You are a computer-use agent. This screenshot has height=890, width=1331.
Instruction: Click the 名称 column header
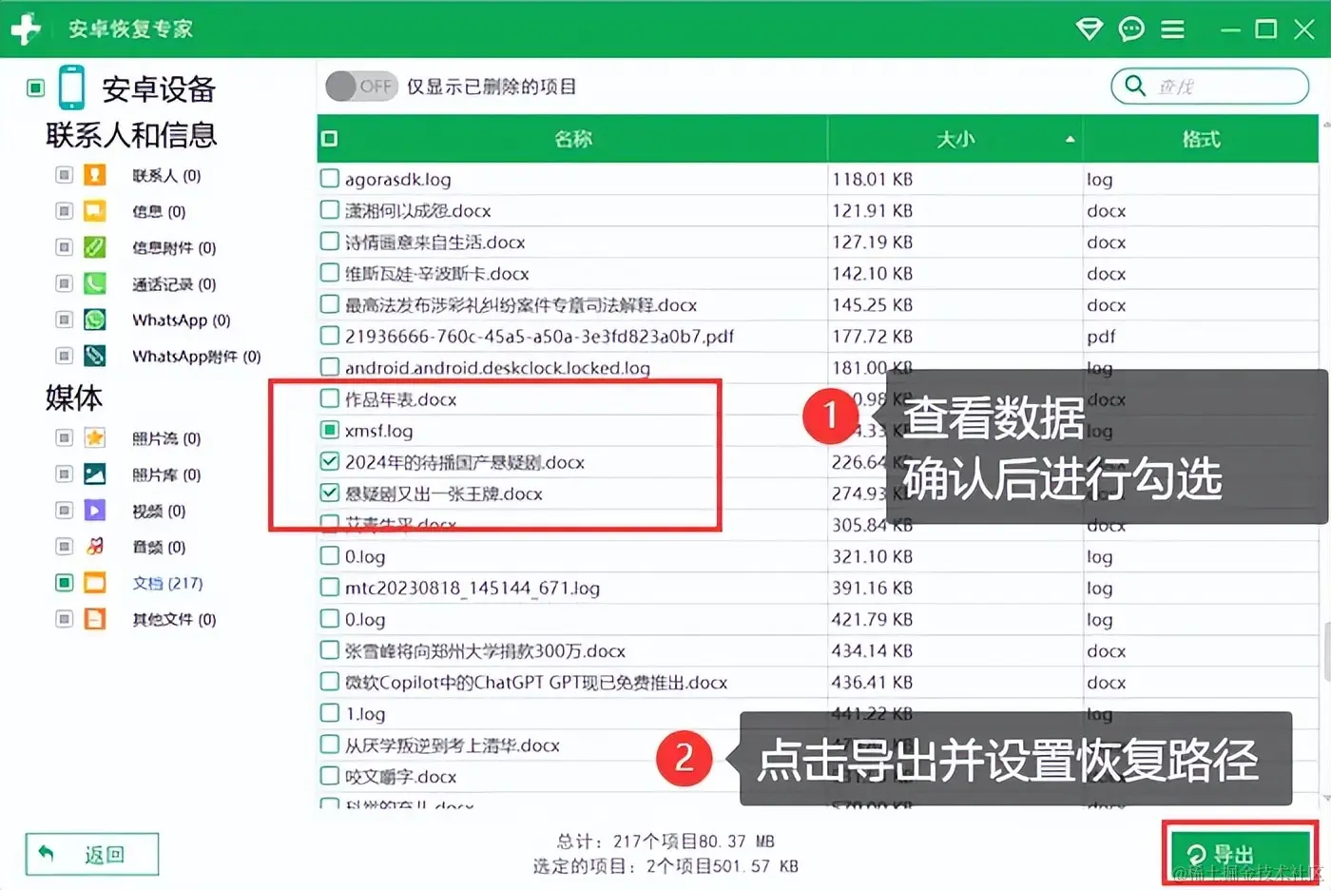(x=572, y=139)
